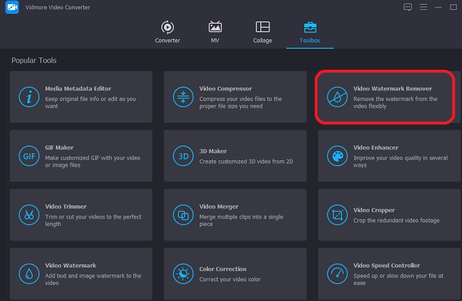Screen dimensions: 462x301
Task: Click the Vidmore Video Converter app logo
Action: click(12, 7)
